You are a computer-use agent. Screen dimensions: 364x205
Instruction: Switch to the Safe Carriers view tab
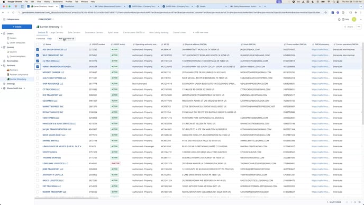click(x=74, y=32)
